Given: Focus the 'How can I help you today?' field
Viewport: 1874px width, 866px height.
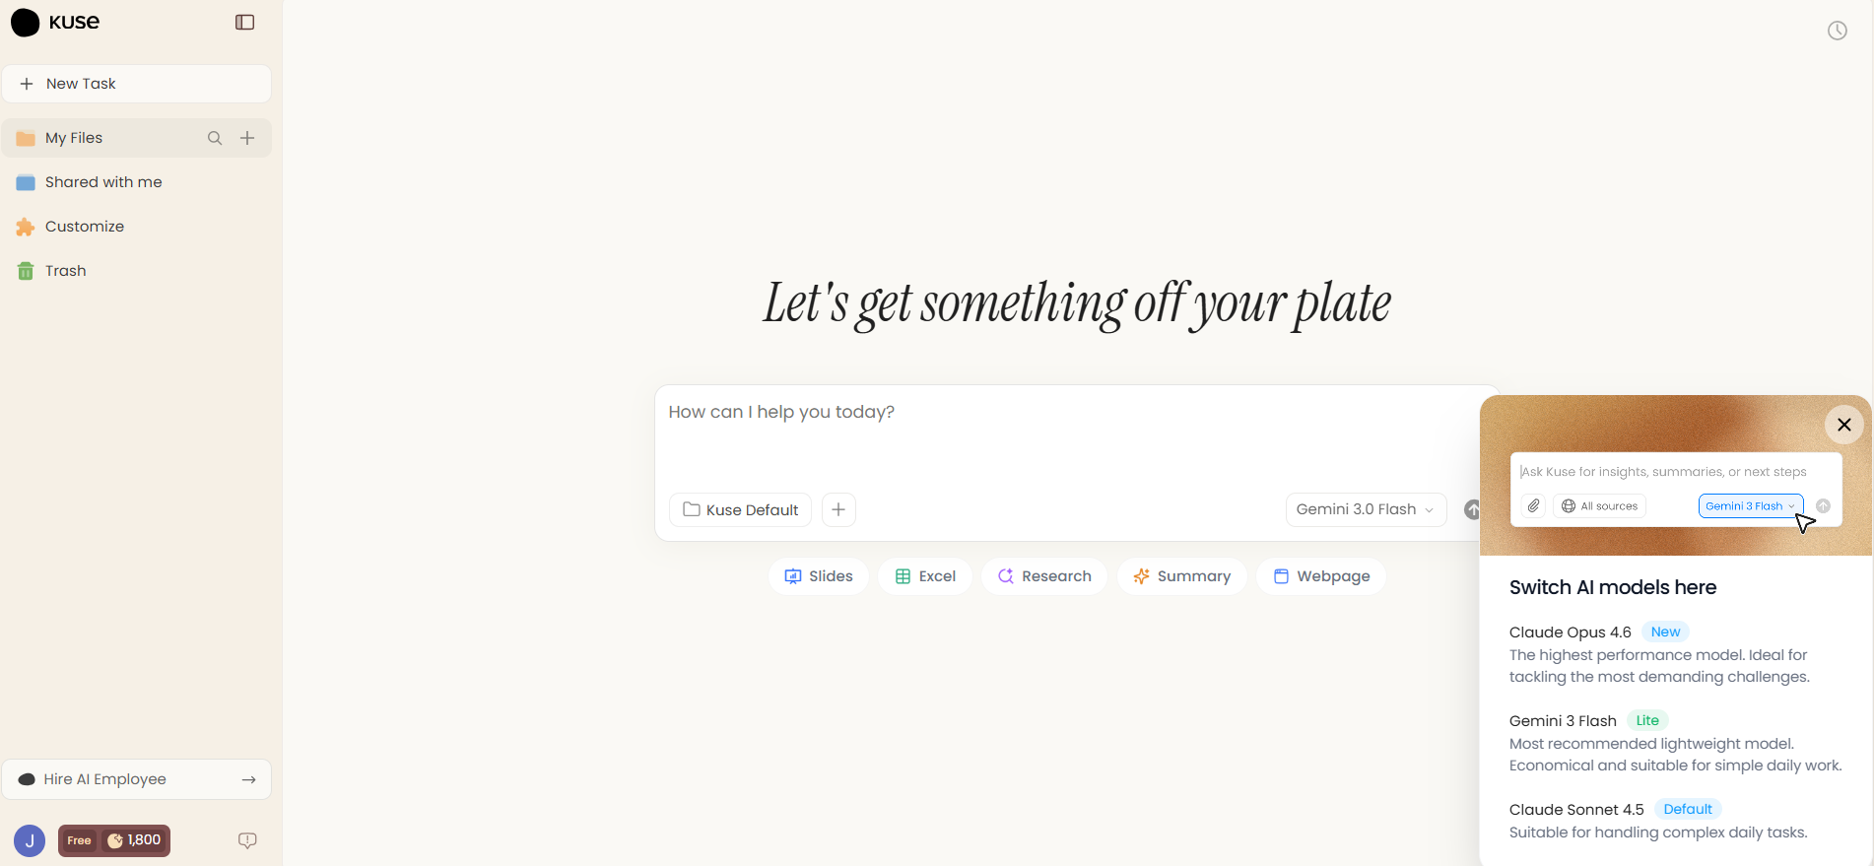Looking at the screenshot, I should point(1064,433).
